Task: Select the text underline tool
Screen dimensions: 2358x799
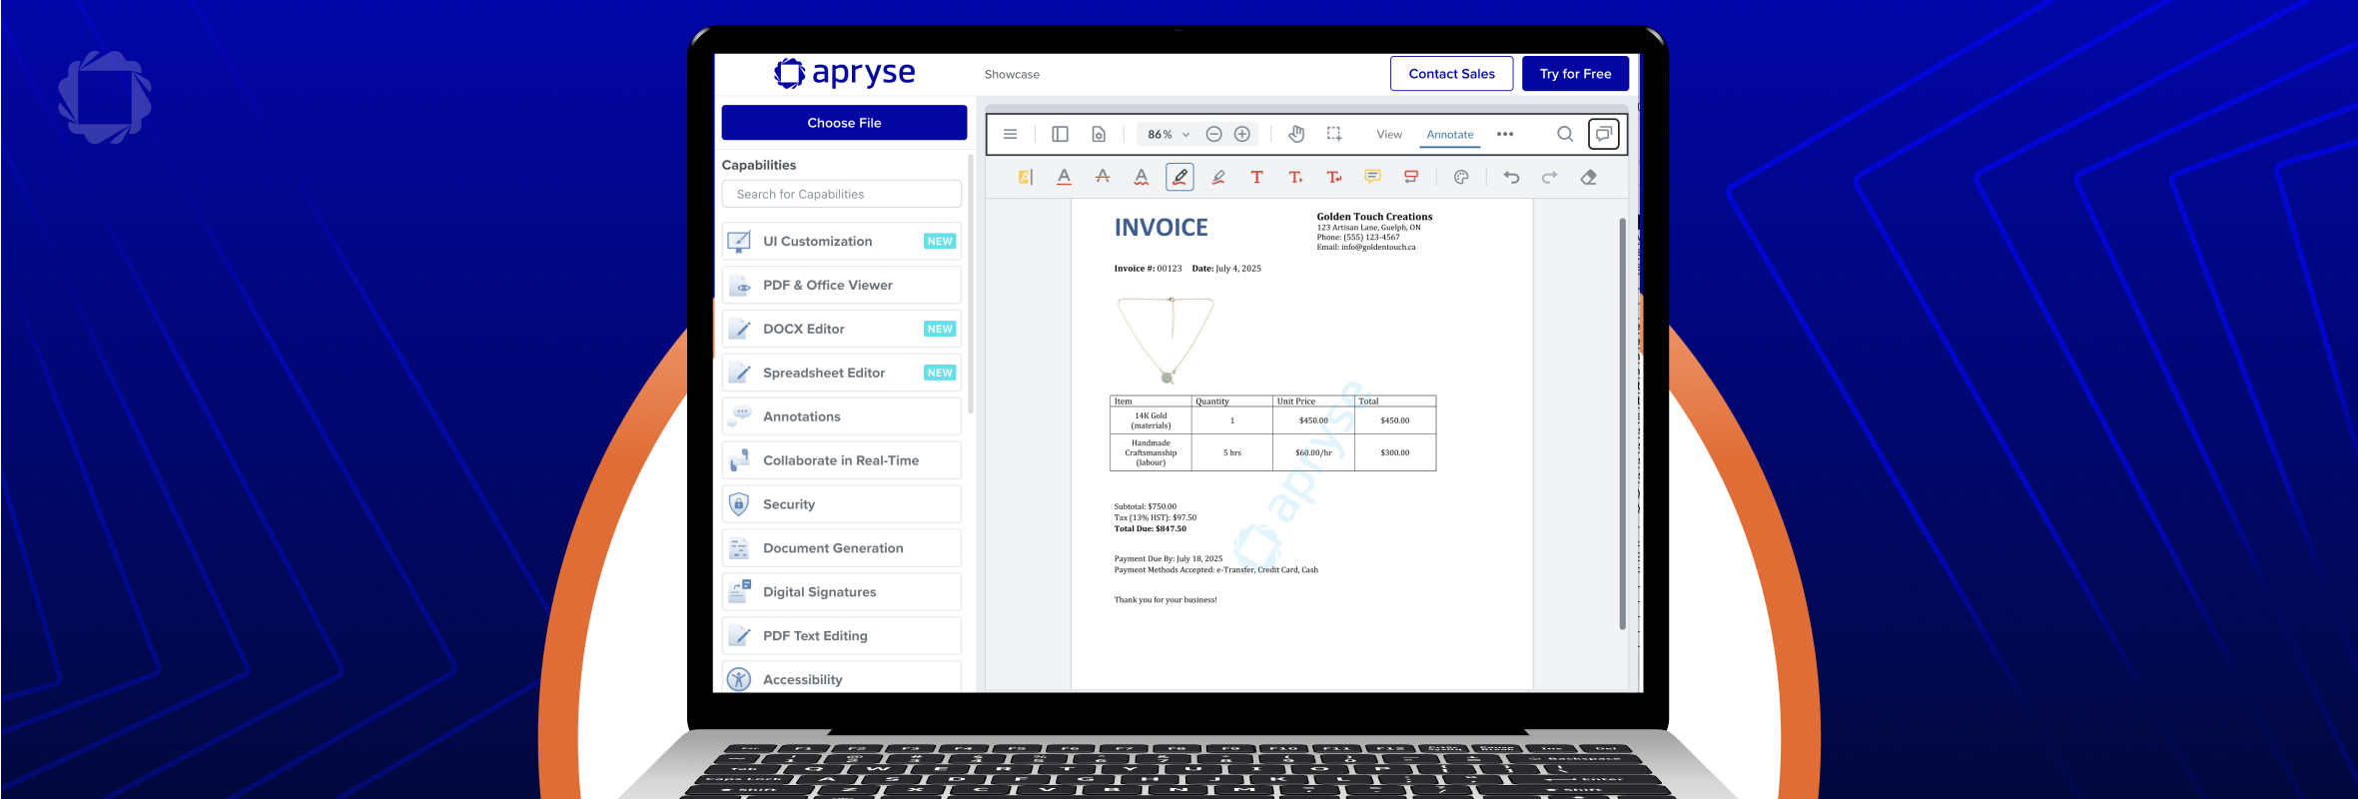Action: 1064,177
